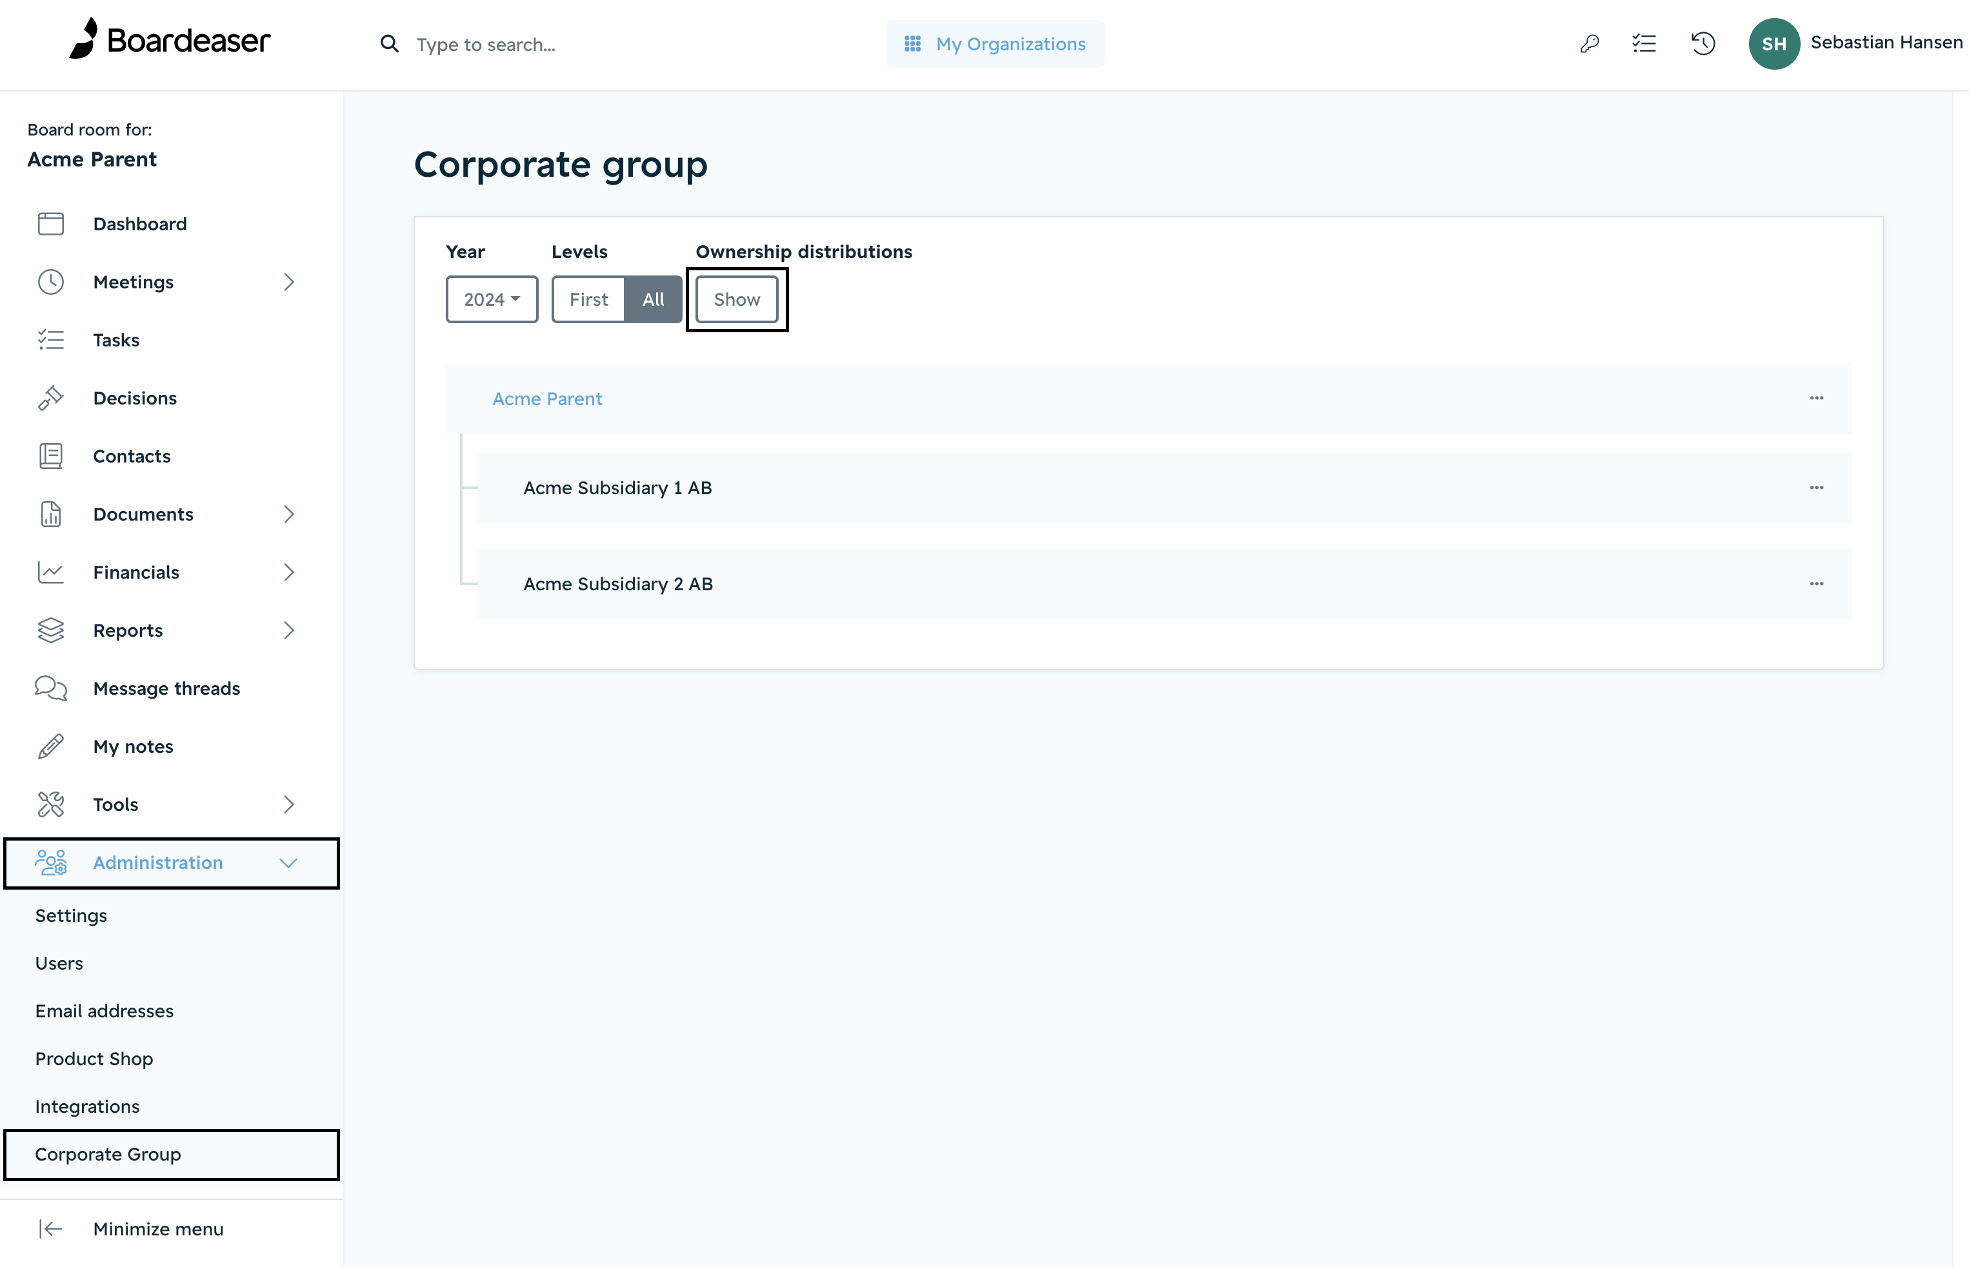Viewport: 1969px width, 1267px height.
Task: Open the Acme Parent link
Action: coord(547,399)
